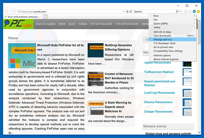Click the browser Back arrow button
Viewport: 204px width, 138px height.
tap(7, 11)
